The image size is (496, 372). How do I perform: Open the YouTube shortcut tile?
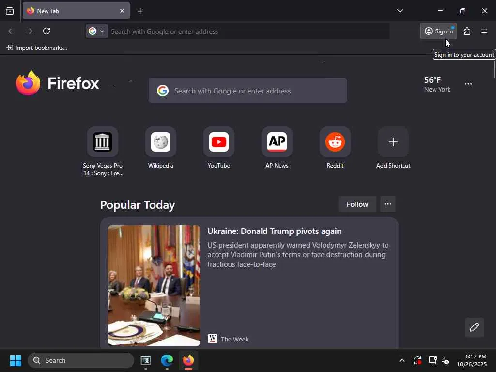pyautogui.click(x=219, y=148)
